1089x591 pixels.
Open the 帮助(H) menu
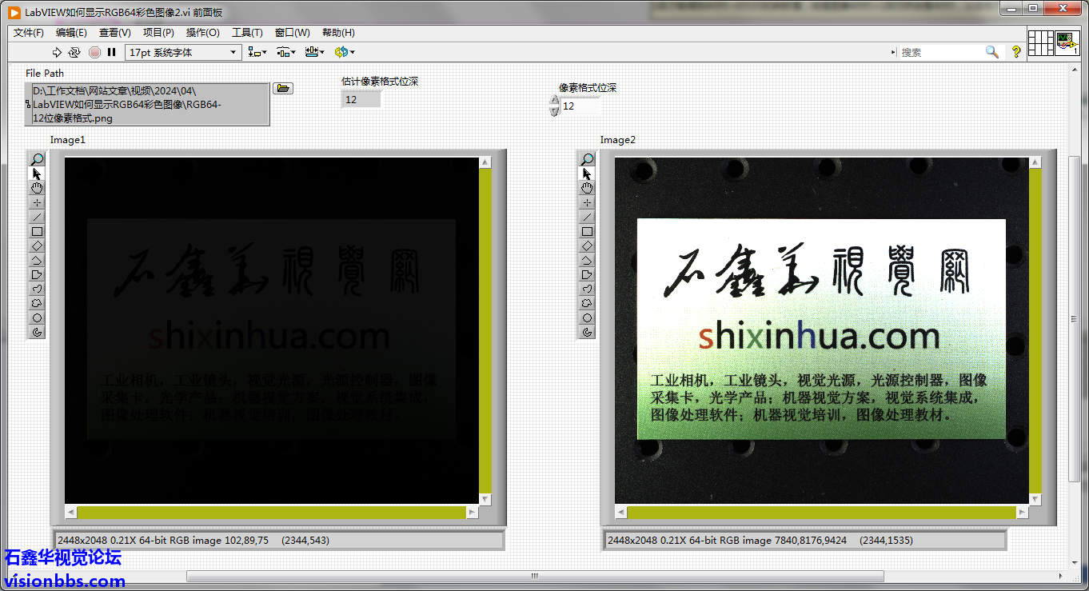(x=338, y=33)
